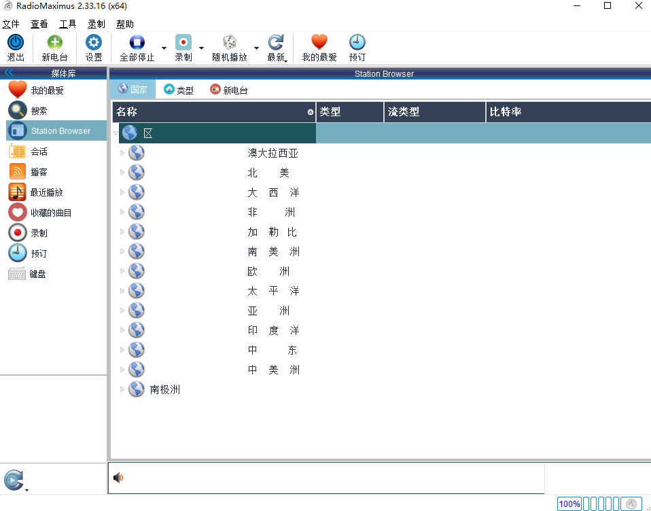
Task: Open 我的最爱 from the toolbar
Action: point(319,48)
